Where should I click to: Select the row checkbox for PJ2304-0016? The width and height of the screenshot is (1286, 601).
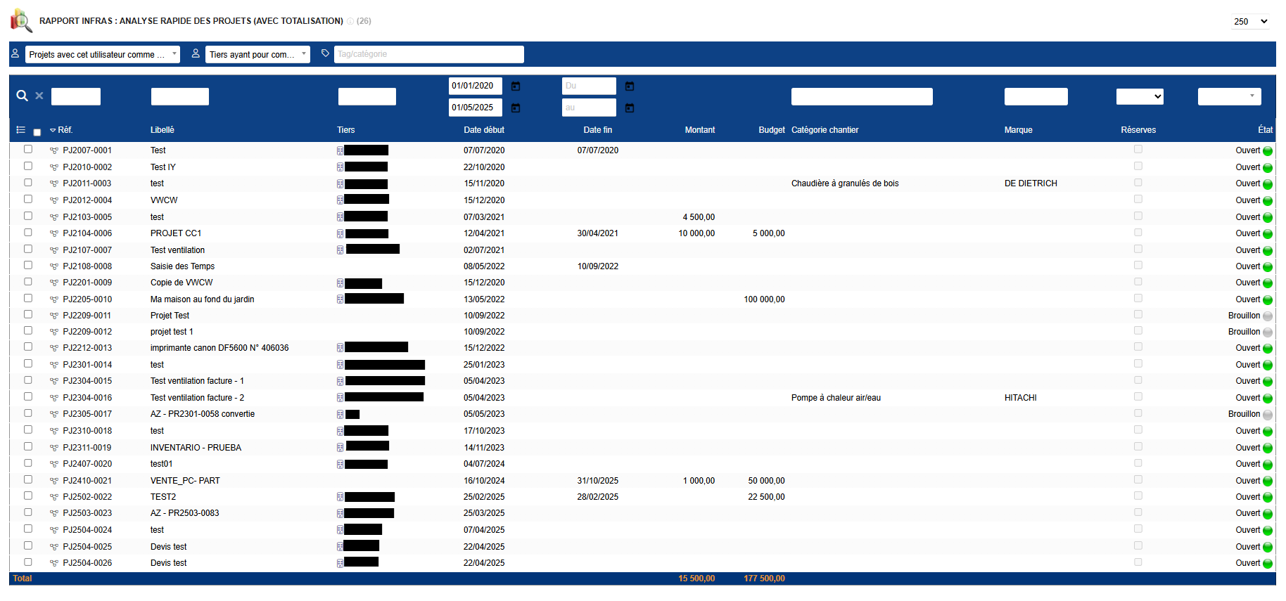(28, 396)
